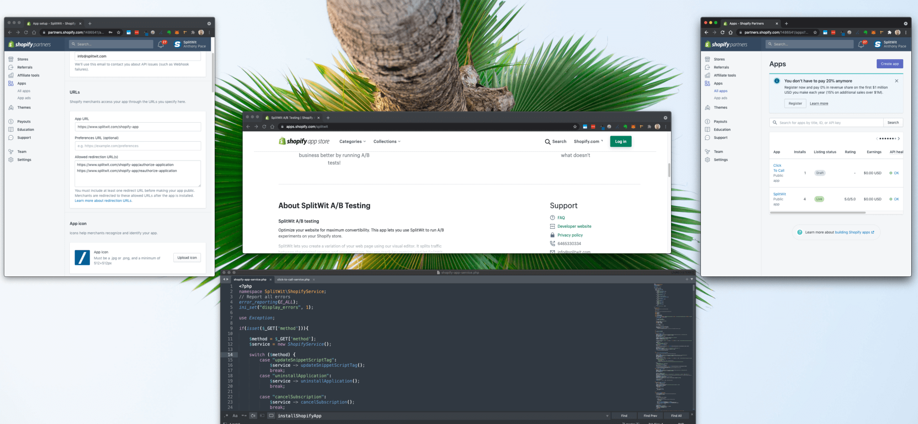The height and width of the screenshot is (424, 918).
Task: Select All apps in Apps list sidebar
Action: [x=721, y=91]
